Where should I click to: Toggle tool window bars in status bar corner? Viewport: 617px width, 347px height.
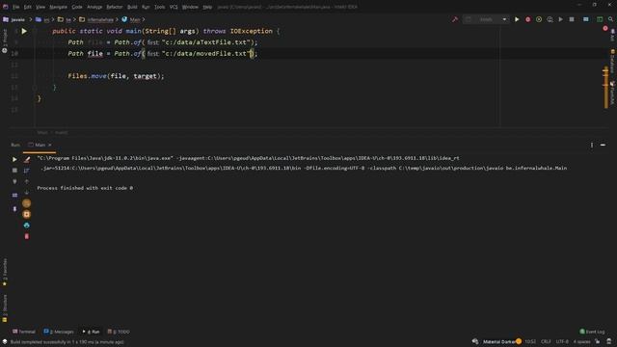(x=4, y=342)
